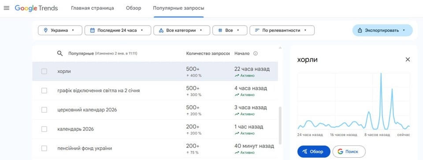
Task: Close the хорли details panel
Action: [408, 60]
